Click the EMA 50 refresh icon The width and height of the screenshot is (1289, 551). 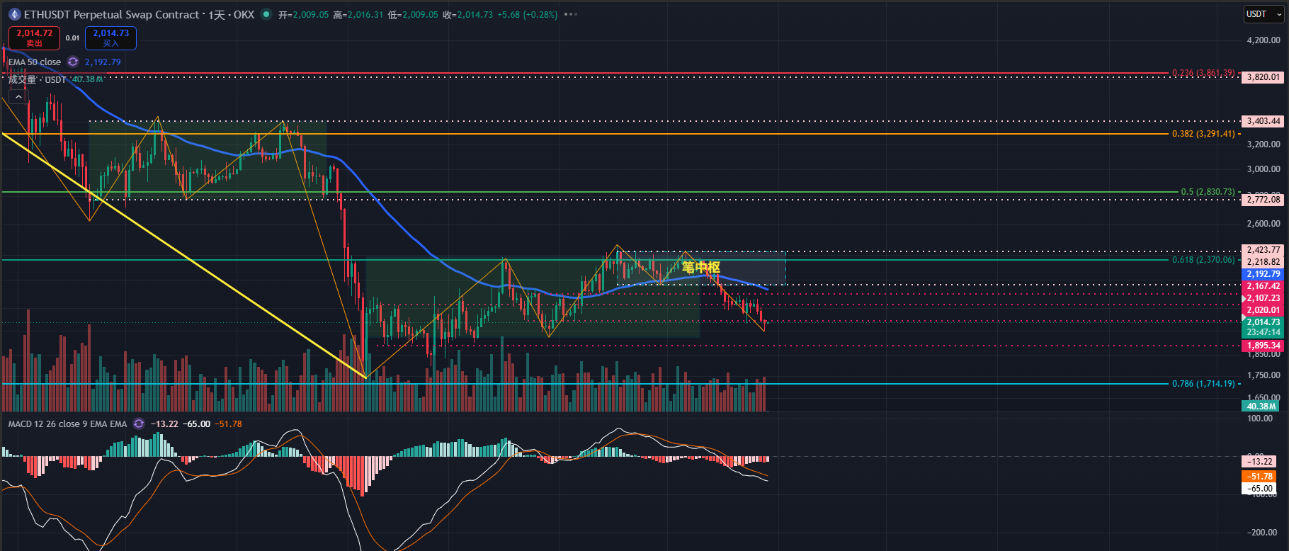pos(73,62)
